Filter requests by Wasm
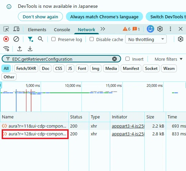186x171 pixels. tap(169, 69)
